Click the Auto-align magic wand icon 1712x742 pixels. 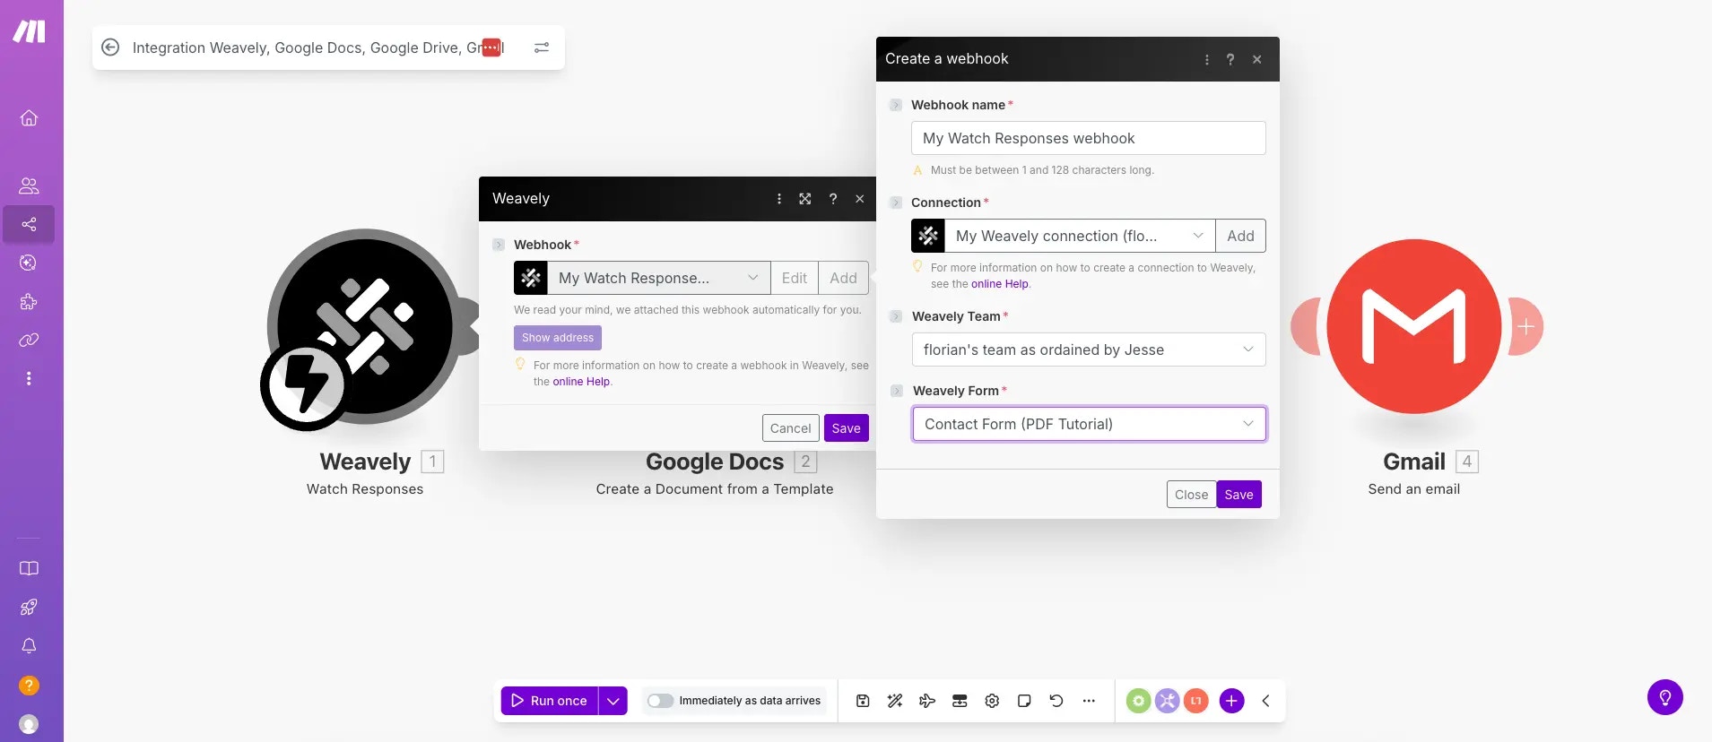[x=895, y=701]
